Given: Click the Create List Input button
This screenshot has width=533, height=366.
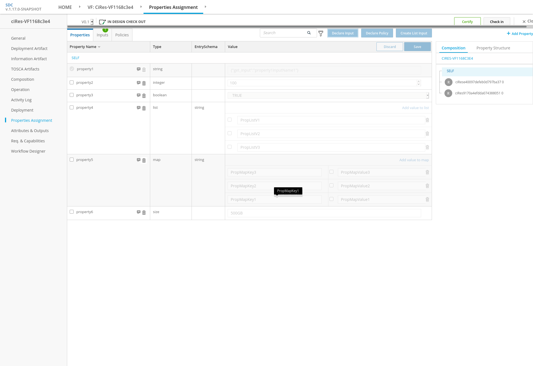Looking at the screenshot, I should point(414,33).
